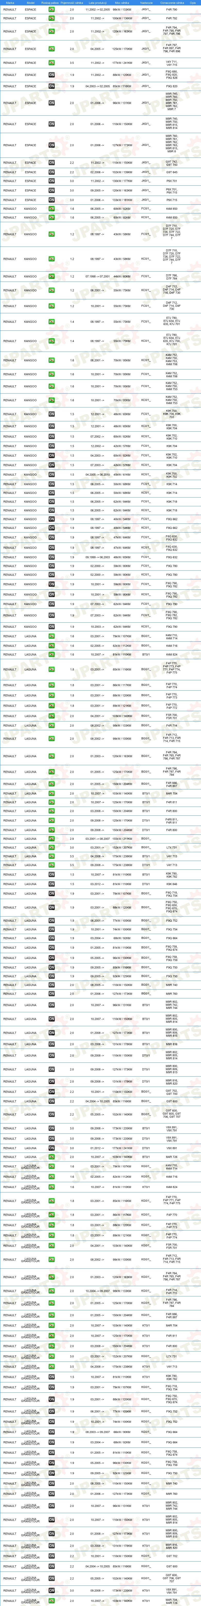Click the Model column header
This screenshot has width=201, height=1606.
(x=31, y=3)
